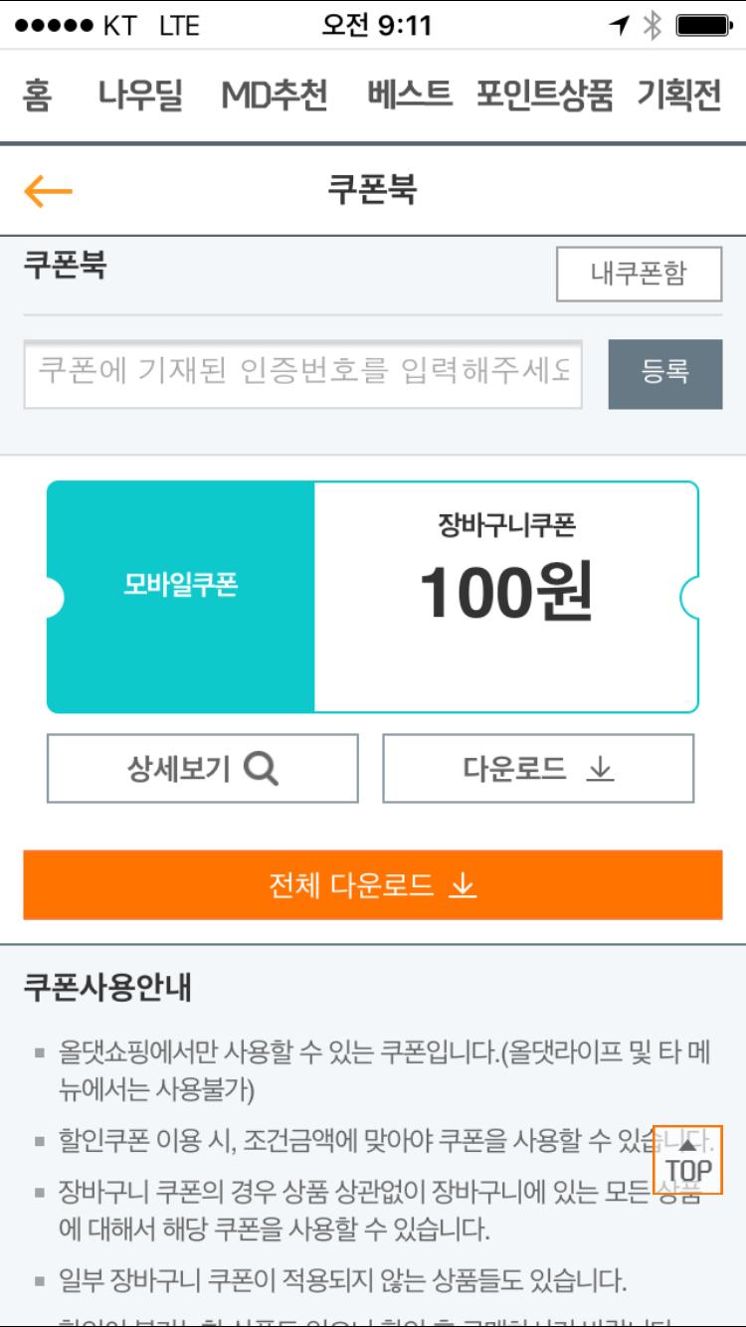This screenshot has width=746, height=1327.
Task: Focus the coupon code input field
Action: [302, 373]
